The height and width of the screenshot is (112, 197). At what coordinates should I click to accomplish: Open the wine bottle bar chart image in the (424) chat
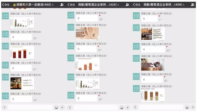coord(87,83)
